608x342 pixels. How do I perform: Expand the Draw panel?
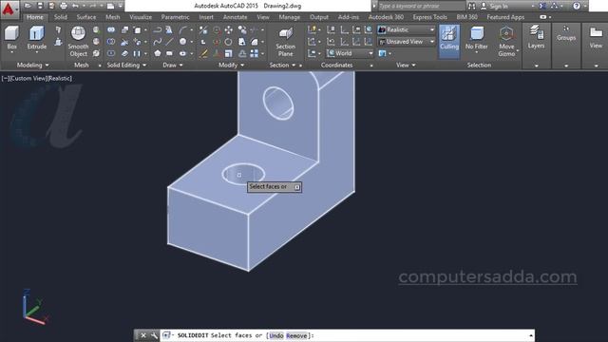pyautogui.click(x=173, y=66)
